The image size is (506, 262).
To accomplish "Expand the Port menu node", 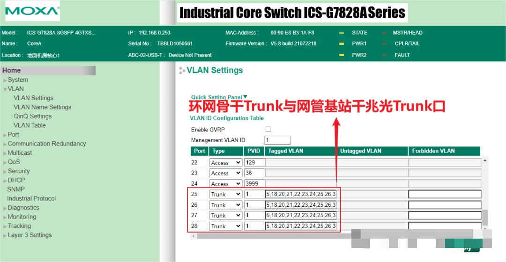I will tap(5, 135).
